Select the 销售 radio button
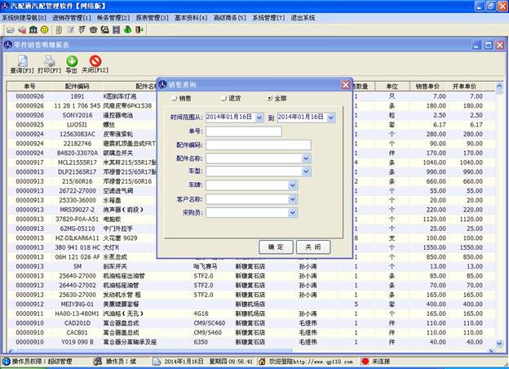 [x=175, y=98]
